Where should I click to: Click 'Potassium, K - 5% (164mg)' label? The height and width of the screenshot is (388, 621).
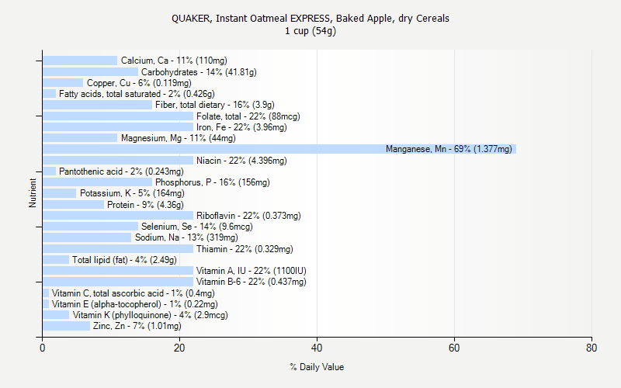pos(132,193)
